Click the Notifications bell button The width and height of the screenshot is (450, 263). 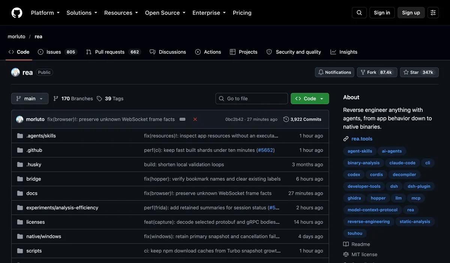click(334, 72)
